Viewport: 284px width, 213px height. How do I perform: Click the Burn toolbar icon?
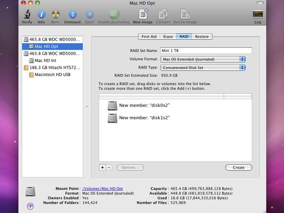pyautogui.click(x=55, y=14)
